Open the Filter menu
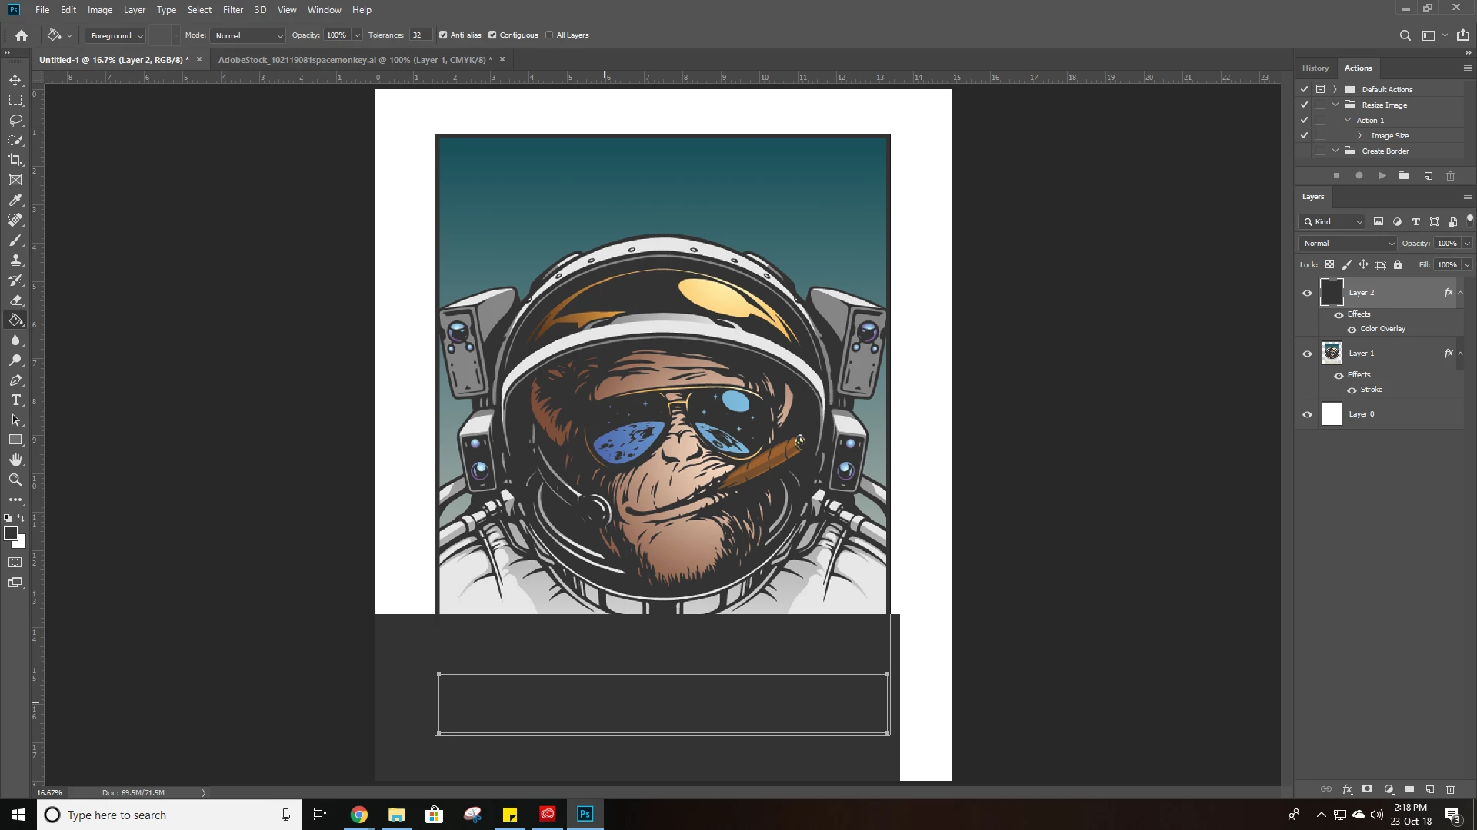1477x830 pixels. click(x=232, y=10)
